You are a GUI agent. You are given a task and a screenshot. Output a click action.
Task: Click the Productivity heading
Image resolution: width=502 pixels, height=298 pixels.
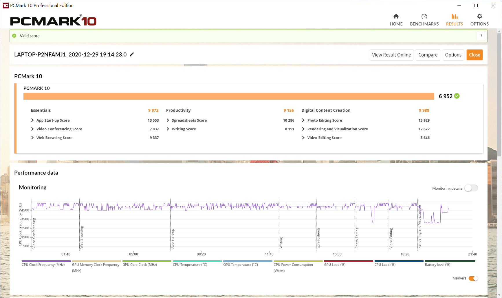[178, 110]
